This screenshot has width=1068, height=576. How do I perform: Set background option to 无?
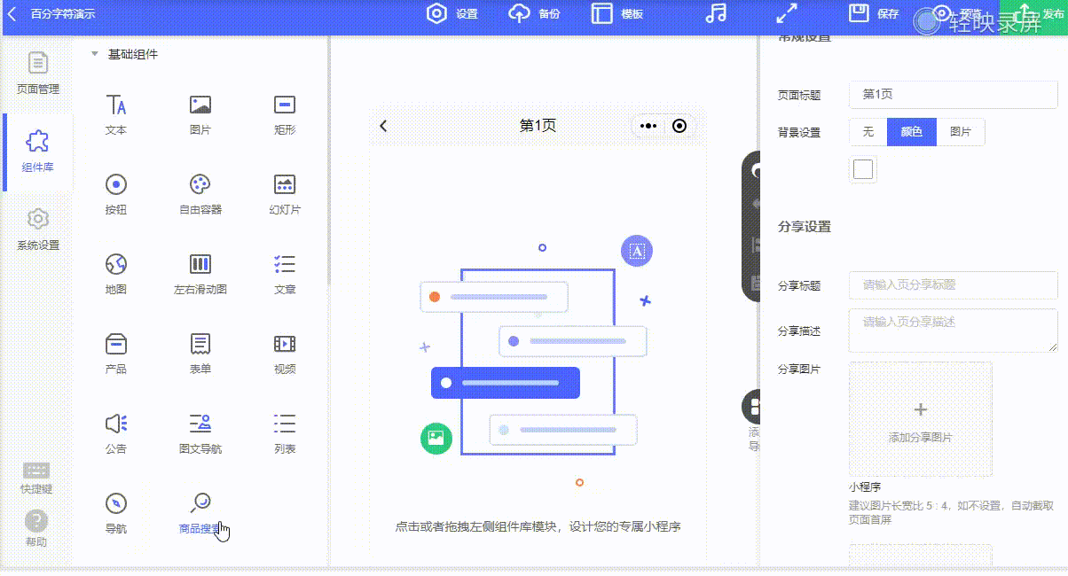pos(868,132)
